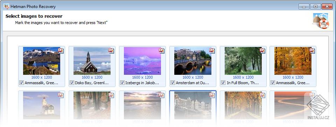
Task: Select the highlighted canal houses photo thumbnail
Action: (x=192, y=105)
